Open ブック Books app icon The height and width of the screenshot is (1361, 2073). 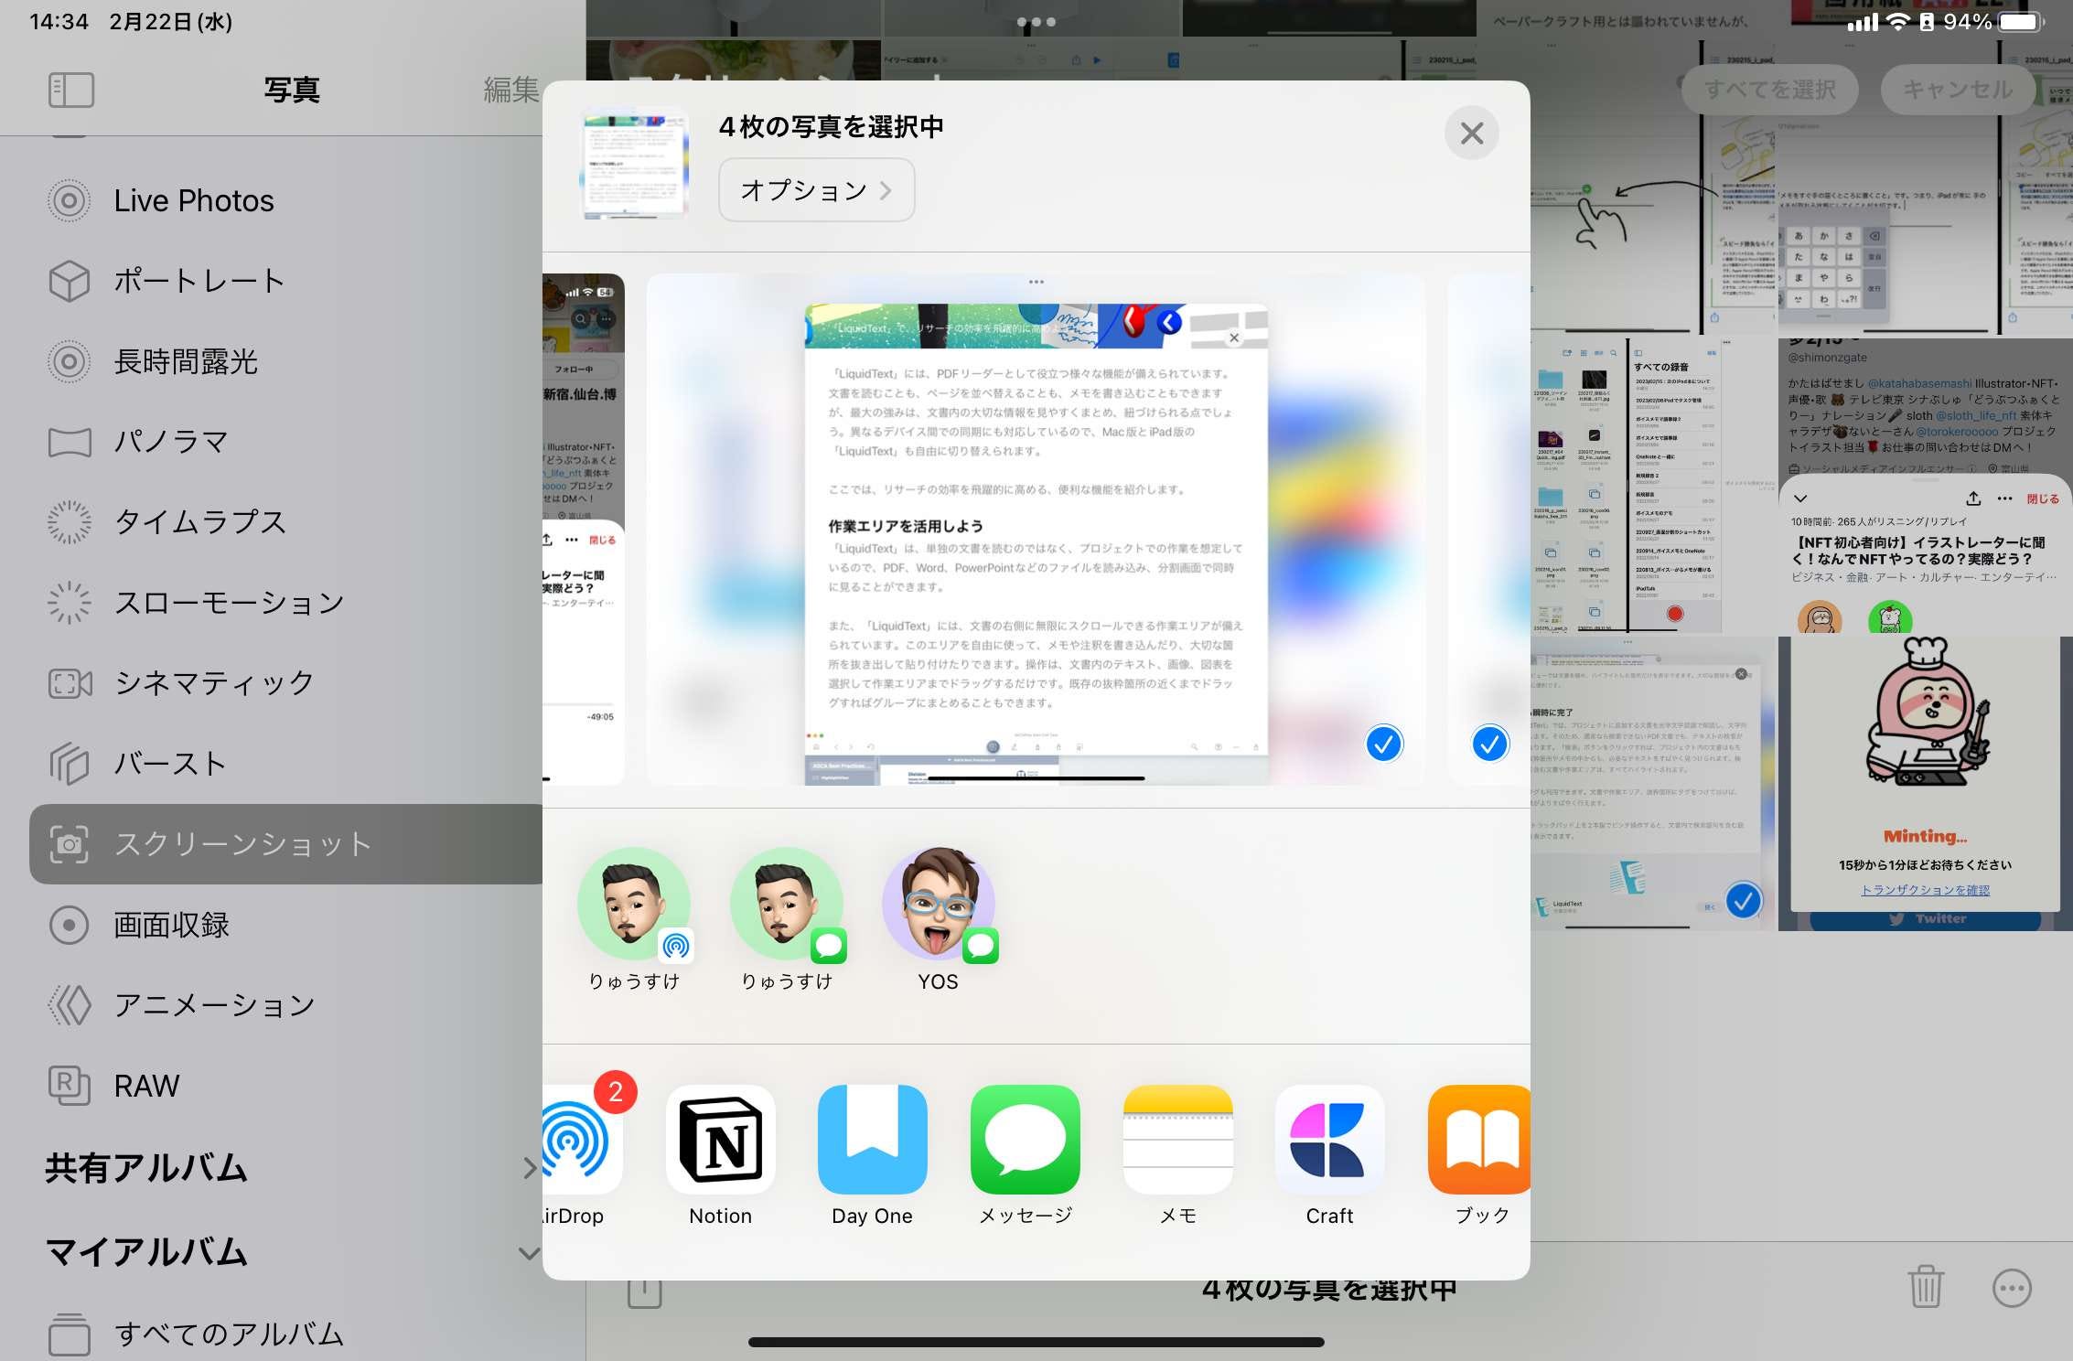(x=1479, y=1140)
